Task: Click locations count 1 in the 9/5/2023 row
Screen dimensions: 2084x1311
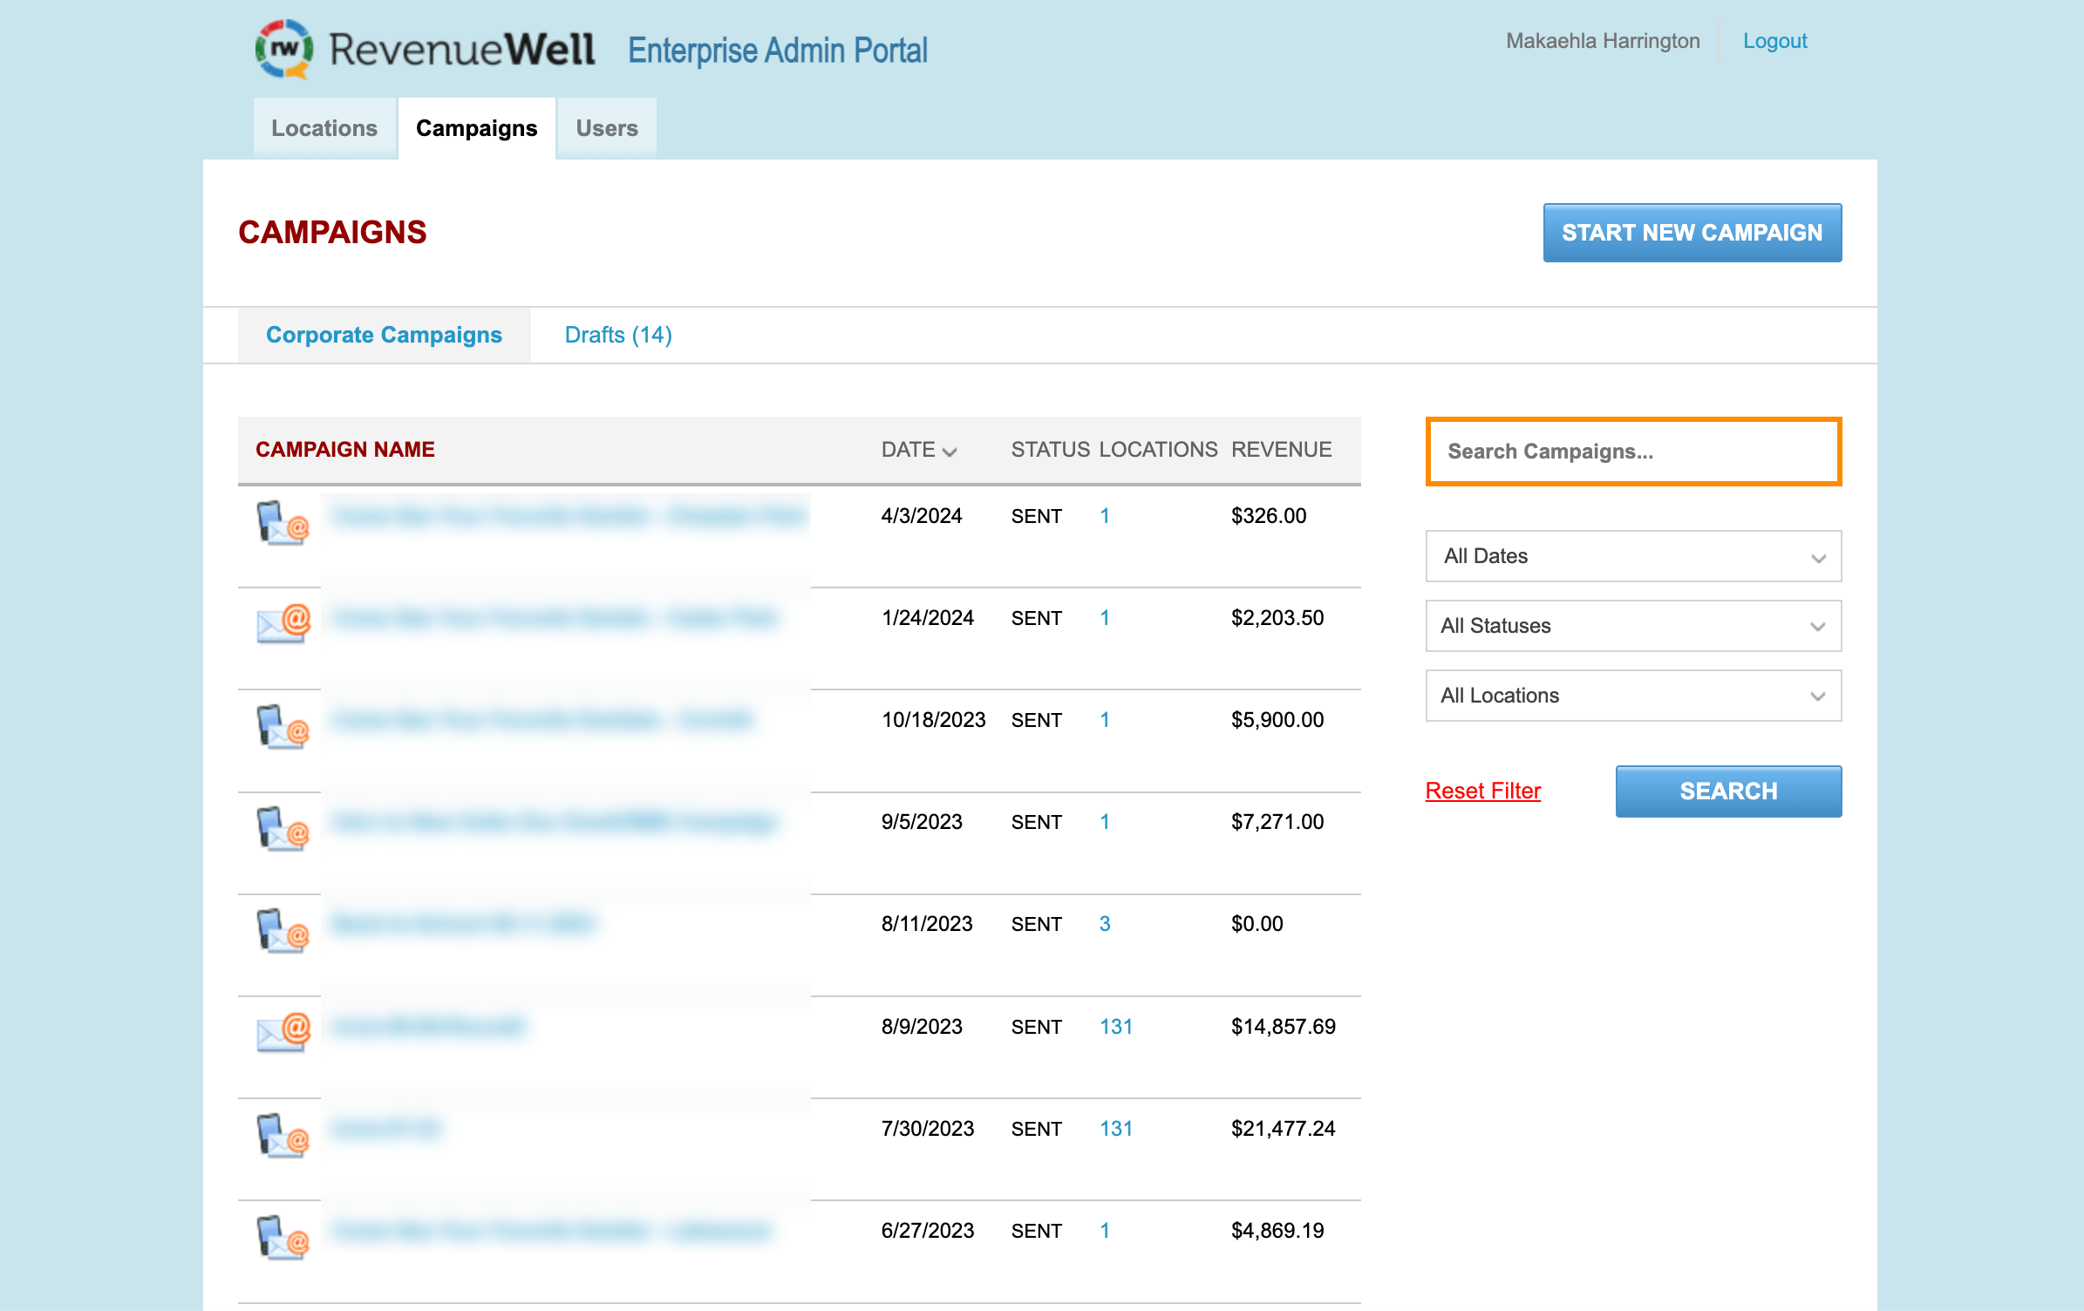Action: click(x=1105, y=822)
